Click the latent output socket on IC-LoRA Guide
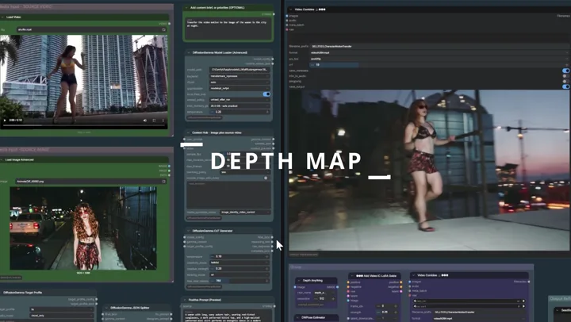The image size is (571, 322). [401, 291]
